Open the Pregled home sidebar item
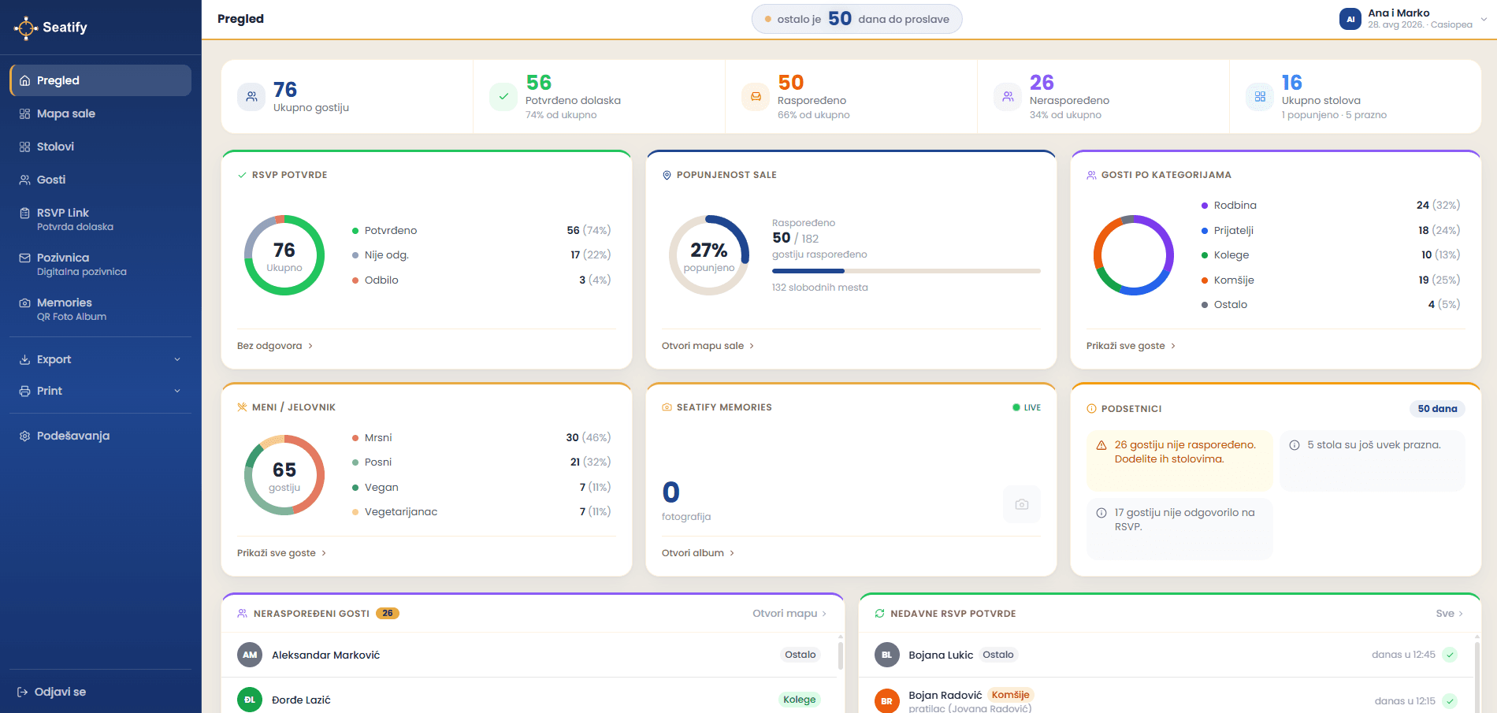The height and width of the screenshot is (713, 1497). [x=100, y=80]
